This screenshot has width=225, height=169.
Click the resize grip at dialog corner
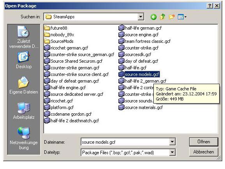coord(219,158)
